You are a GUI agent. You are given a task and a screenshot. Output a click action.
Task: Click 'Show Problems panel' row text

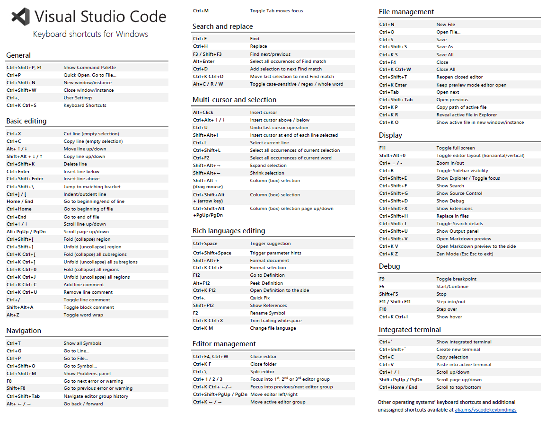point(87,374)
